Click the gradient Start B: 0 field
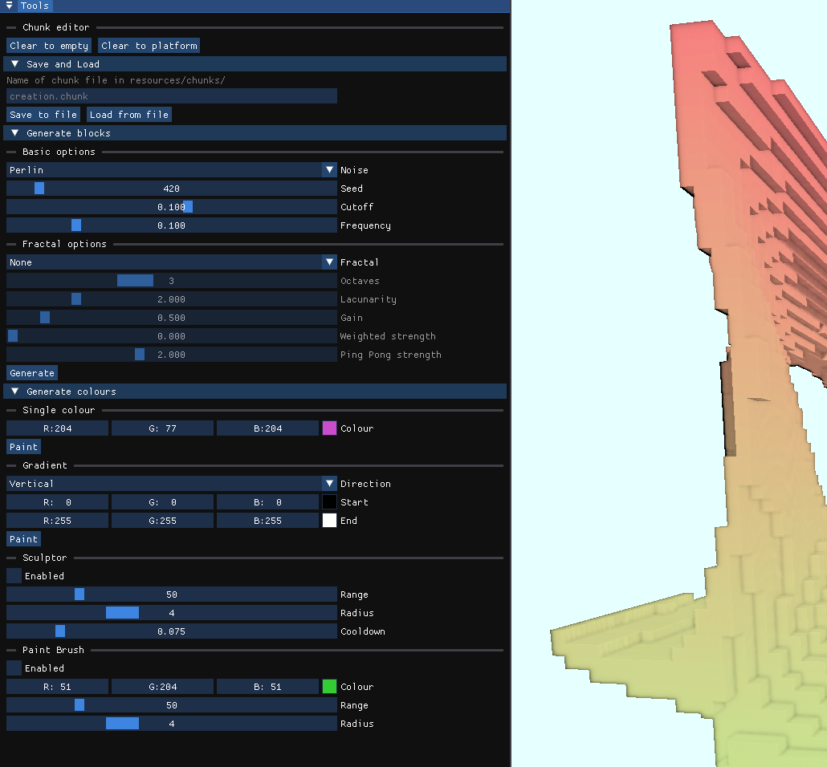827x767 pixels. [268, 502]
